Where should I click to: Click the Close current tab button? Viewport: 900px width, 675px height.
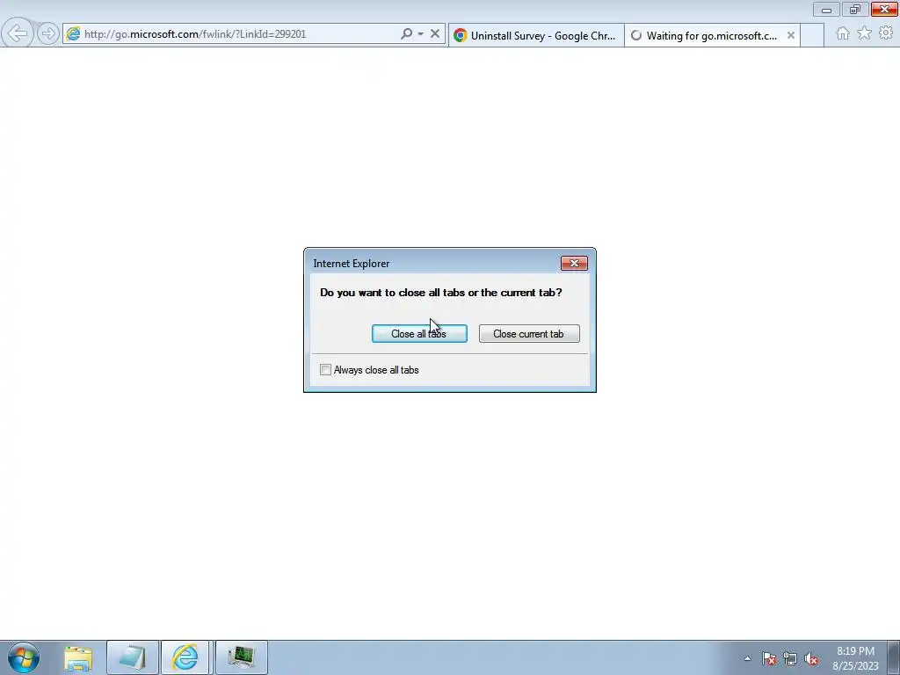[x=529, y=333]
